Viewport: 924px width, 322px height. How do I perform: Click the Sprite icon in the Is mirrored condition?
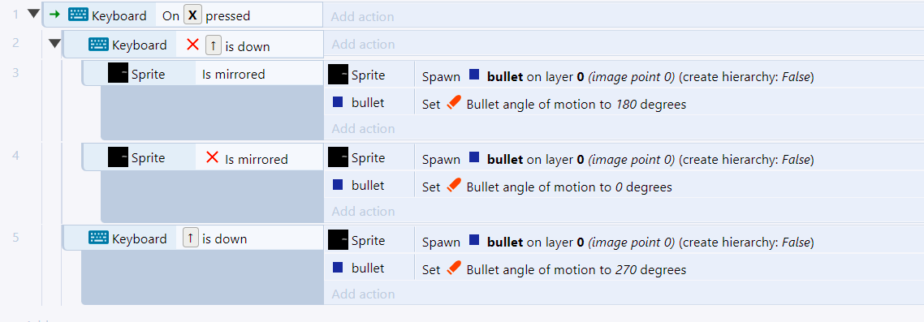tap(118, 74)
